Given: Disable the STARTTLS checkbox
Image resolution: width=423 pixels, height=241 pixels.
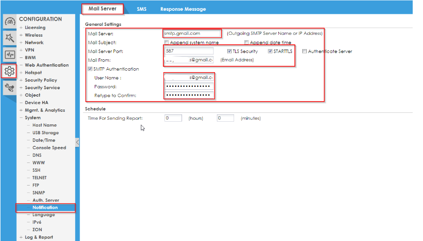Looking at the screenshot, I should click(270, 51).
